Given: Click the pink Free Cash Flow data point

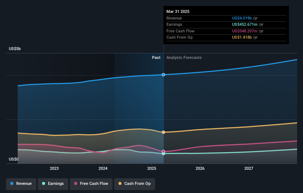Looking at the screenshot, I should coord(163,151).
